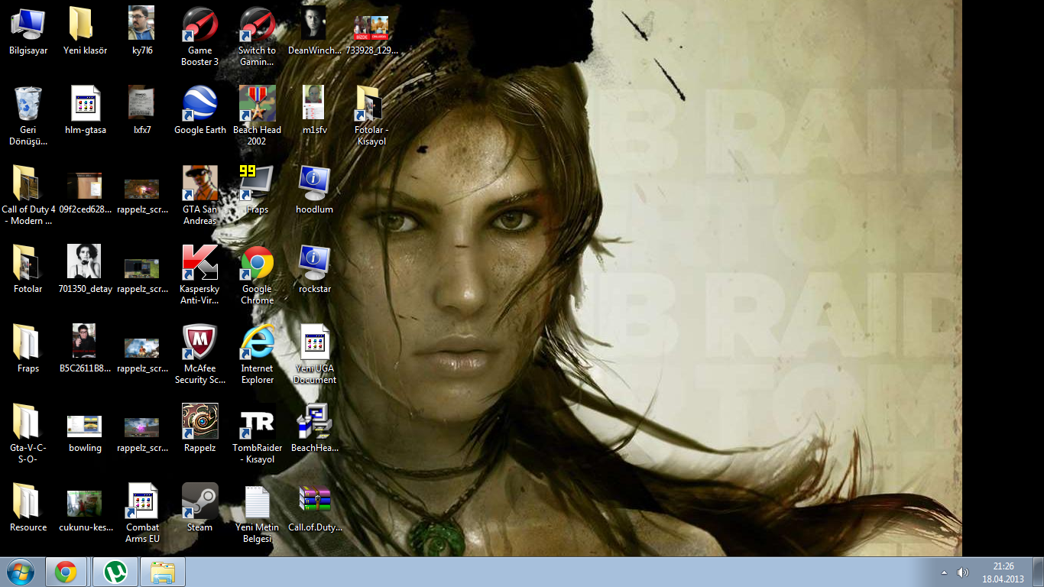Select the rappelz_scr file beside Rappelz shortcut
Viewport: 1044px width, 587px height.
[x=142, y=433]
